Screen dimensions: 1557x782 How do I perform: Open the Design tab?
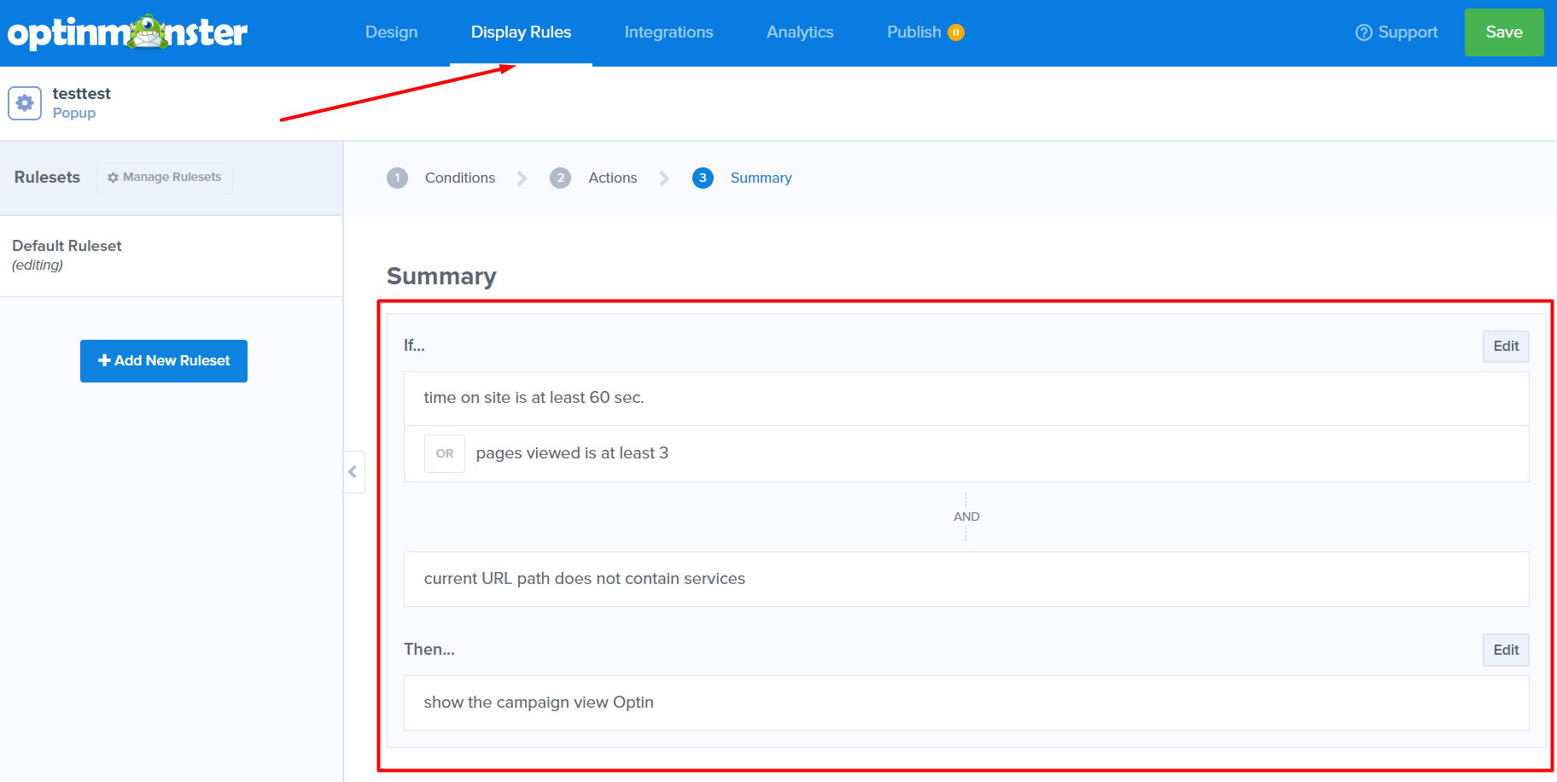(391, 32)
